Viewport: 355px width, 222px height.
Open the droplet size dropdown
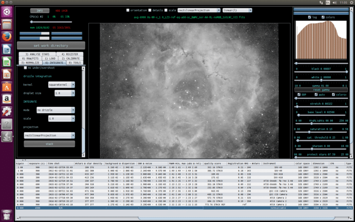click(x=64, y=93)
